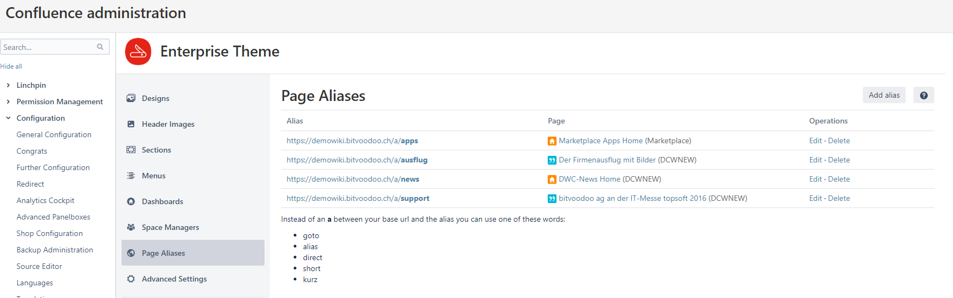Click the Header Images icon
Viewport: 953px width, 298px height.
coord(131,124)
